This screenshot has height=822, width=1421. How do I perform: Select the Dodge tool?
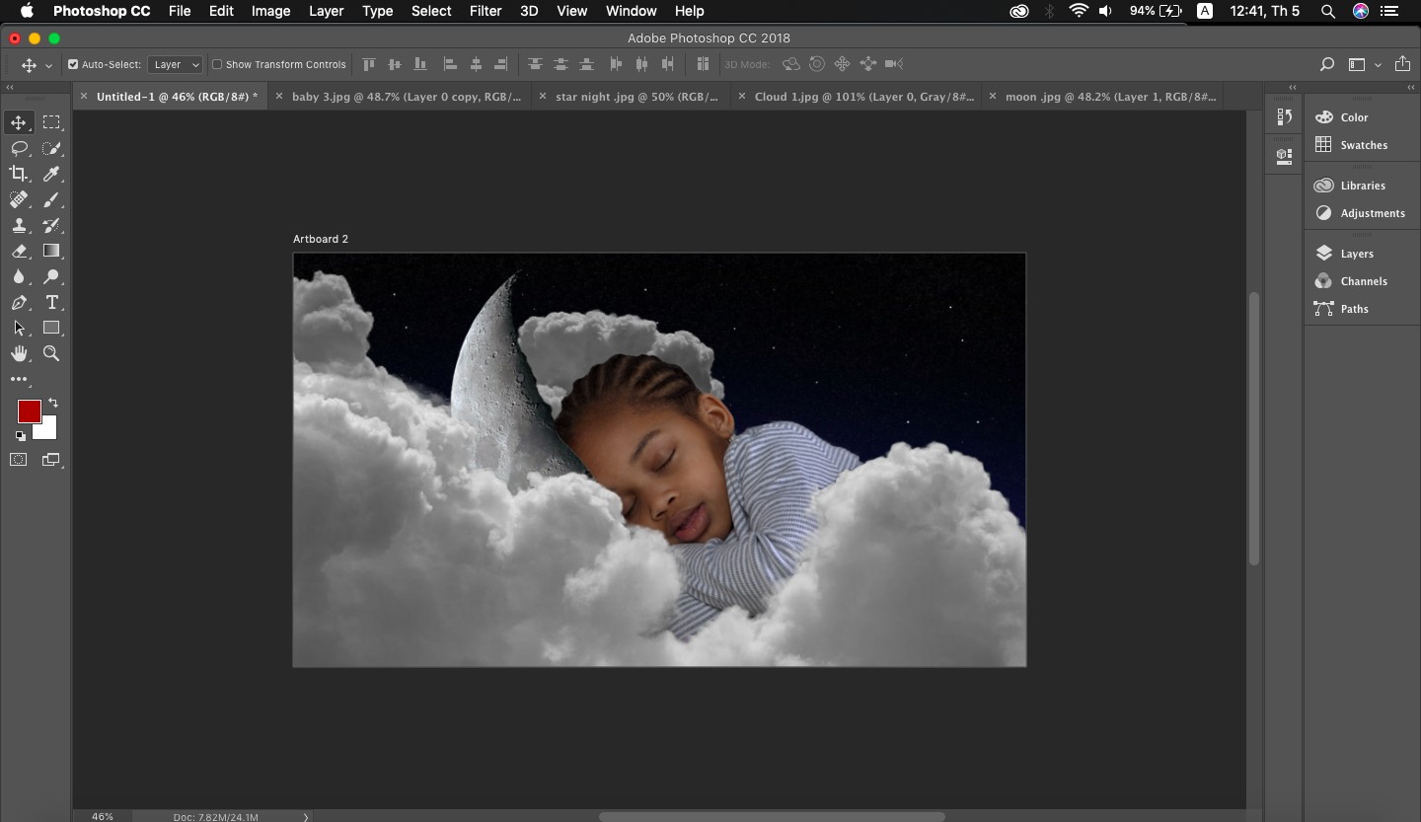point(51,276)
